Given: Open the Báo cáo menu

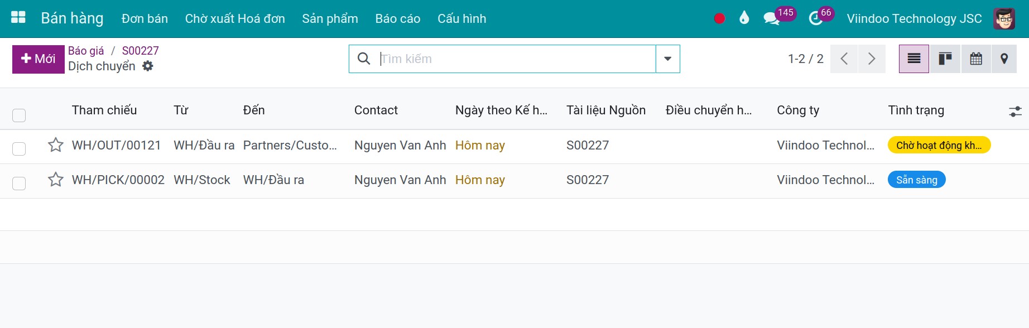Looking at the screenshot, I should click(x=398, y=18).
